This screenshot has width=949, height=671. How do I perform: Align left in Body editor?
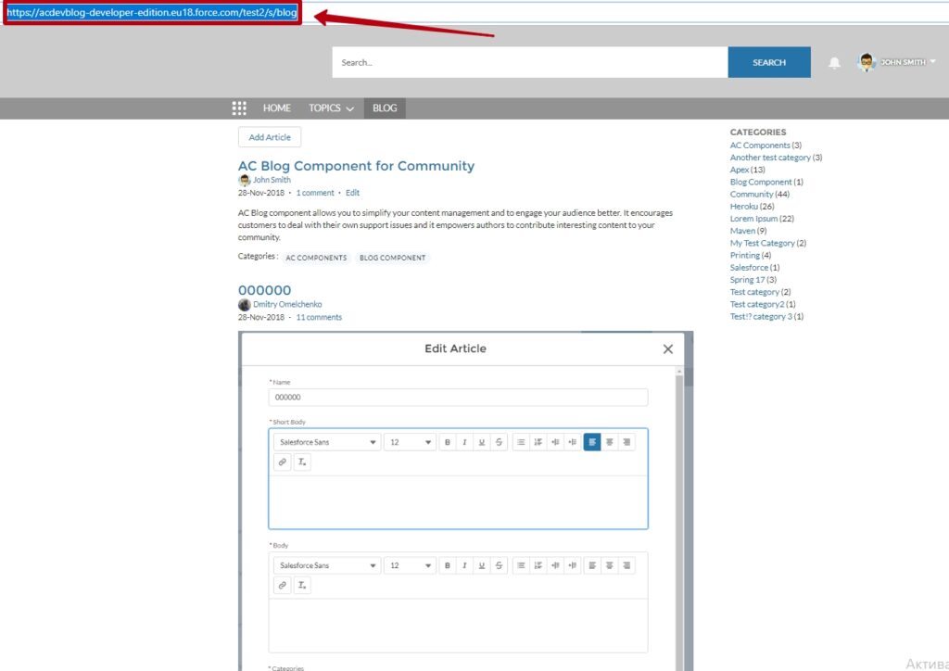pyautogui.click(x=592, y=565)
